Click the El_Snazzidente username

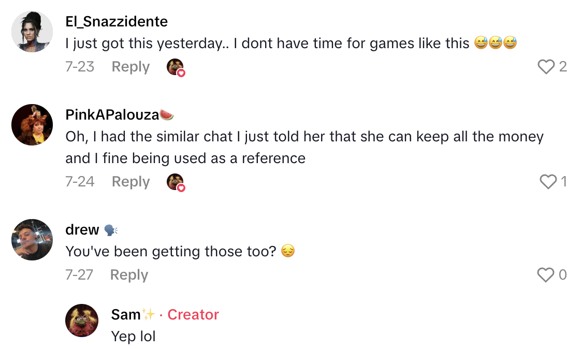tap(117, 21)
